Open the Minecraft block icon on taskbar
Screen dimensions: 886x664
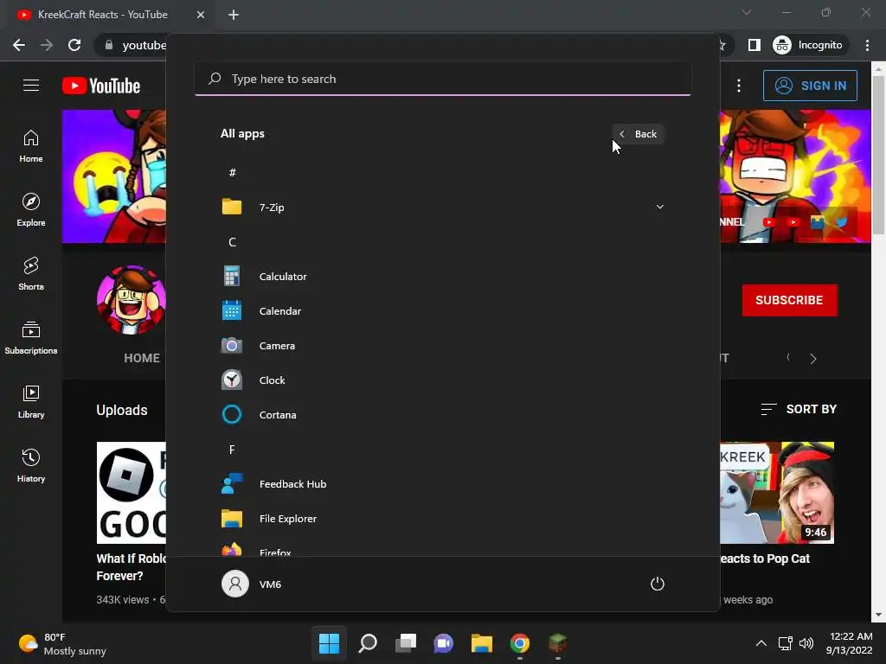point(558,643)
